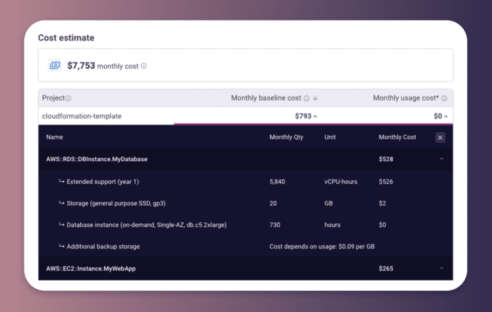Click the Monthly Cost column header
The image size is (492, 312).
coord(397,137)
